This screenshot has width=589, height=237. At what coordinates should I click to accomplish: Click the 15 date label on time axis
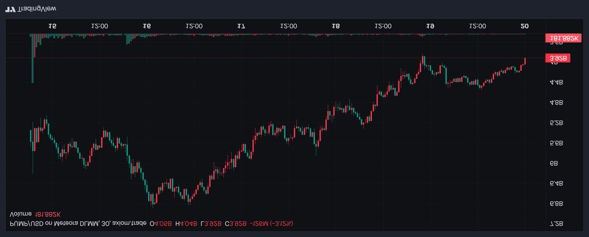[53, 26]
